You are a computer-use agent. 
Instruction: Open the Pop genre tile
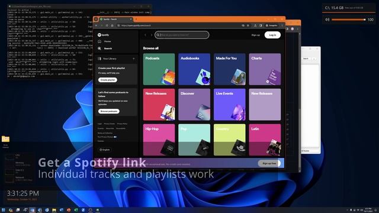coord(194,140)
